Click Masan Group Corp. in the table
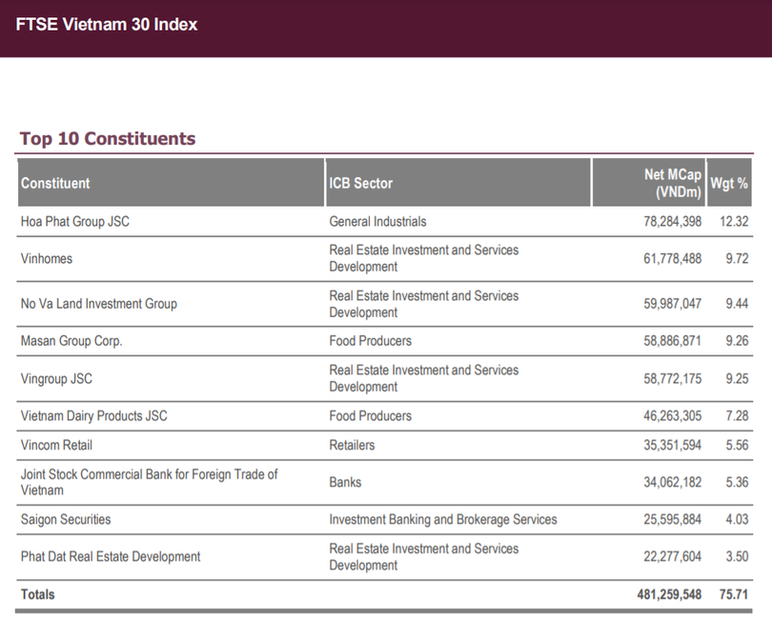This screenshot has height=621, width=772. [71, 341]
